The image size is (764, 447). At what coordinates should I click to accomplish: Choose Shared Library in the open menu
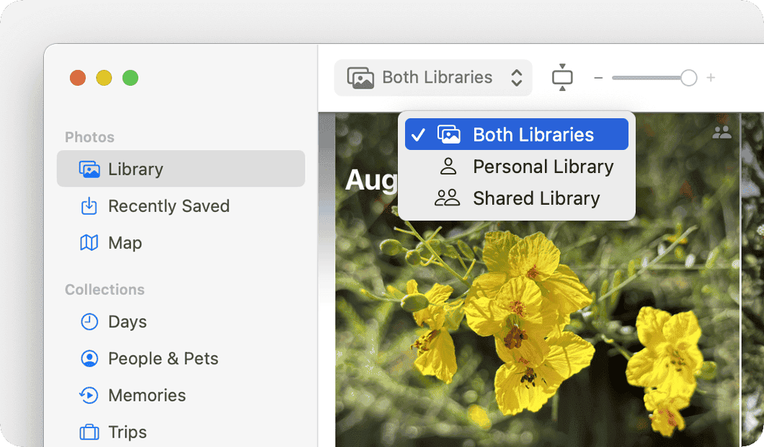536,198
